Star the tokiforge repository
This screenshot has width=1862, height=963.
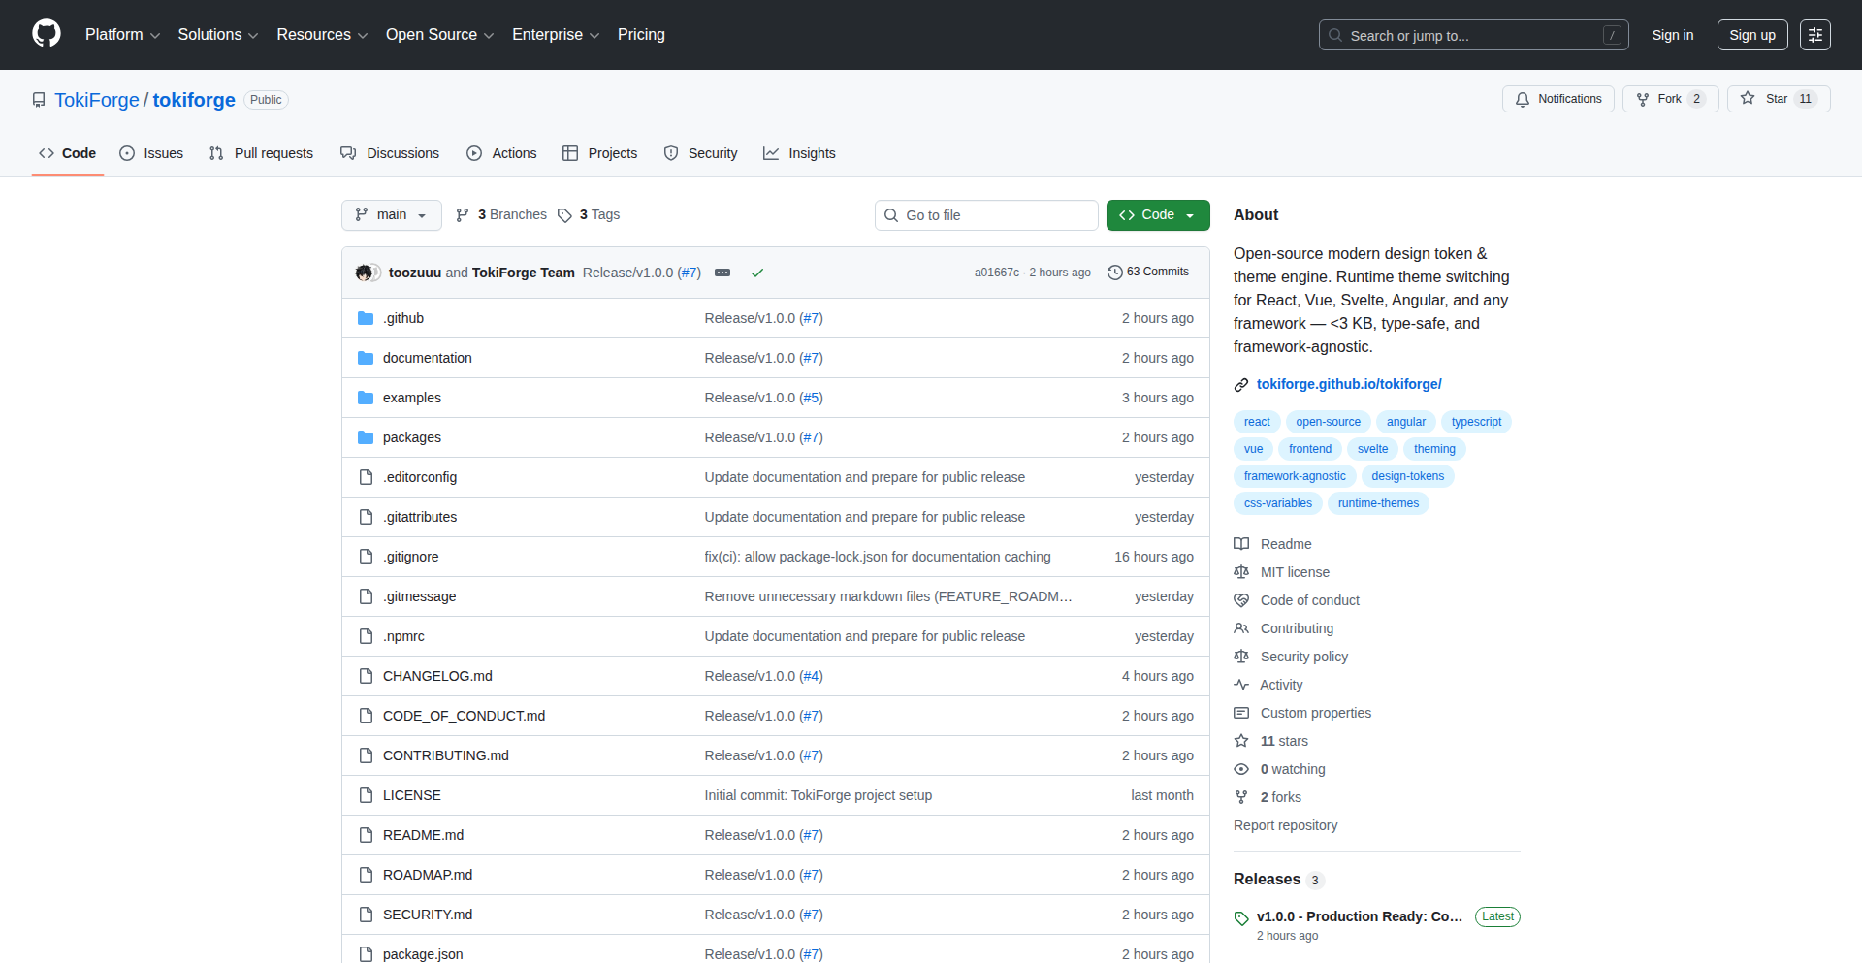(x=1778, y=98)
